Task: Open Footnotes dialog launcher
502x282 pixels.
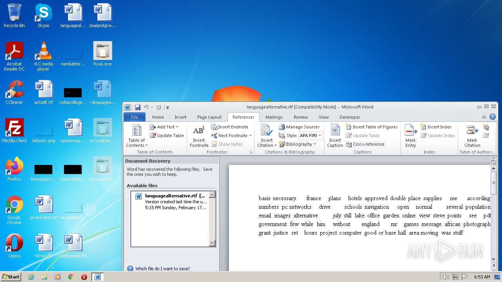Action: [x=251, y=152]
